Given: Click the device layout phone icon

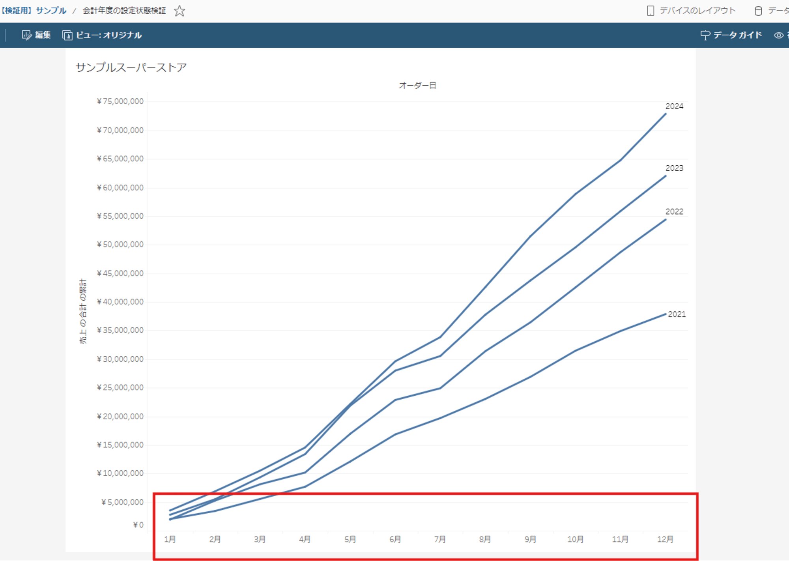Looking at the screenshot, I should [x=651, y=11].
